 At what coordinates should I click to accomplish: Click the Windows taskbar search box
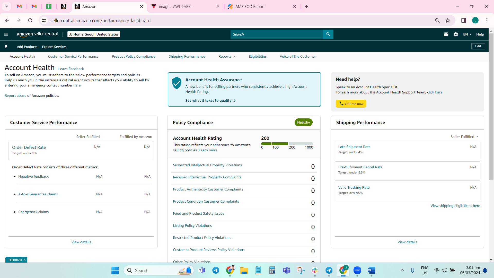click(x=158, y=270)
